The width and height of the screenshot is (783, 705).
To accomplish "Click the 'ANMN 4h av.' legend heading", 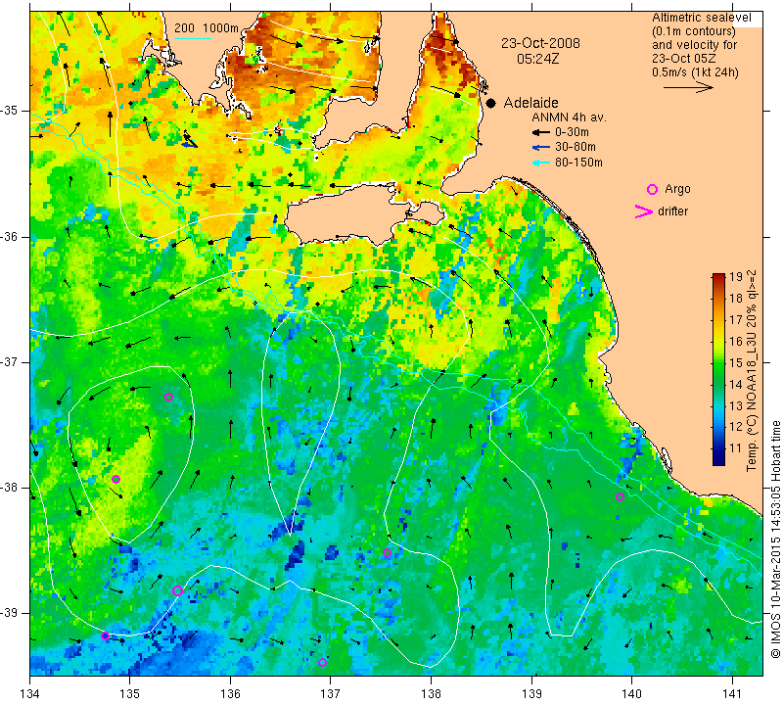I will tap(569, 117).
